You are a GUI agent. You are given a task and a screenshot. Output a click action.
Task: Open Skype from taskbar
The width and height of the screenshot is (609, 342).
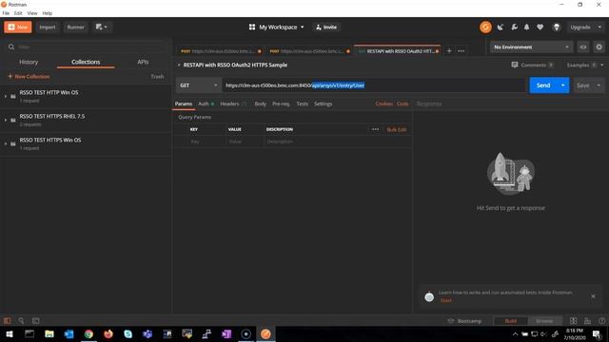(x=128, y=333)
